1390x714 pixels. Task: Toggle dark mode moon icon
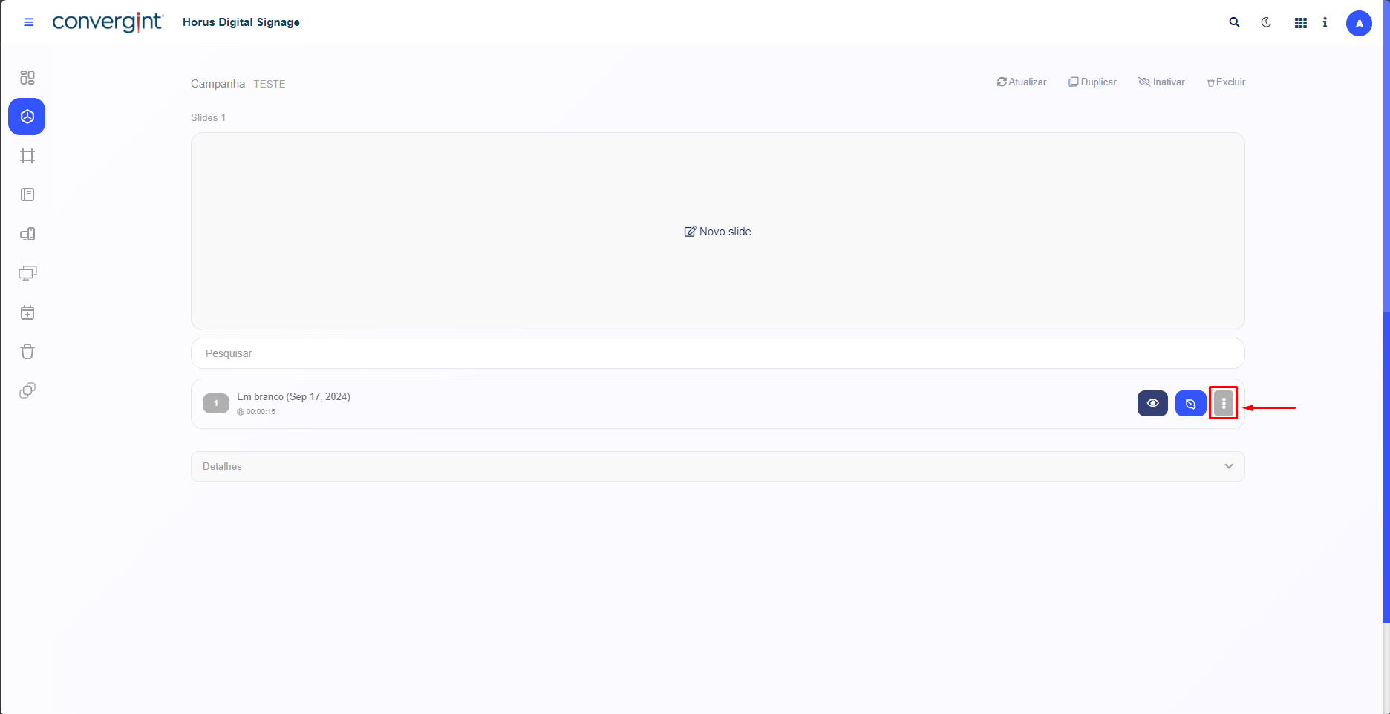click(1266, 22)
